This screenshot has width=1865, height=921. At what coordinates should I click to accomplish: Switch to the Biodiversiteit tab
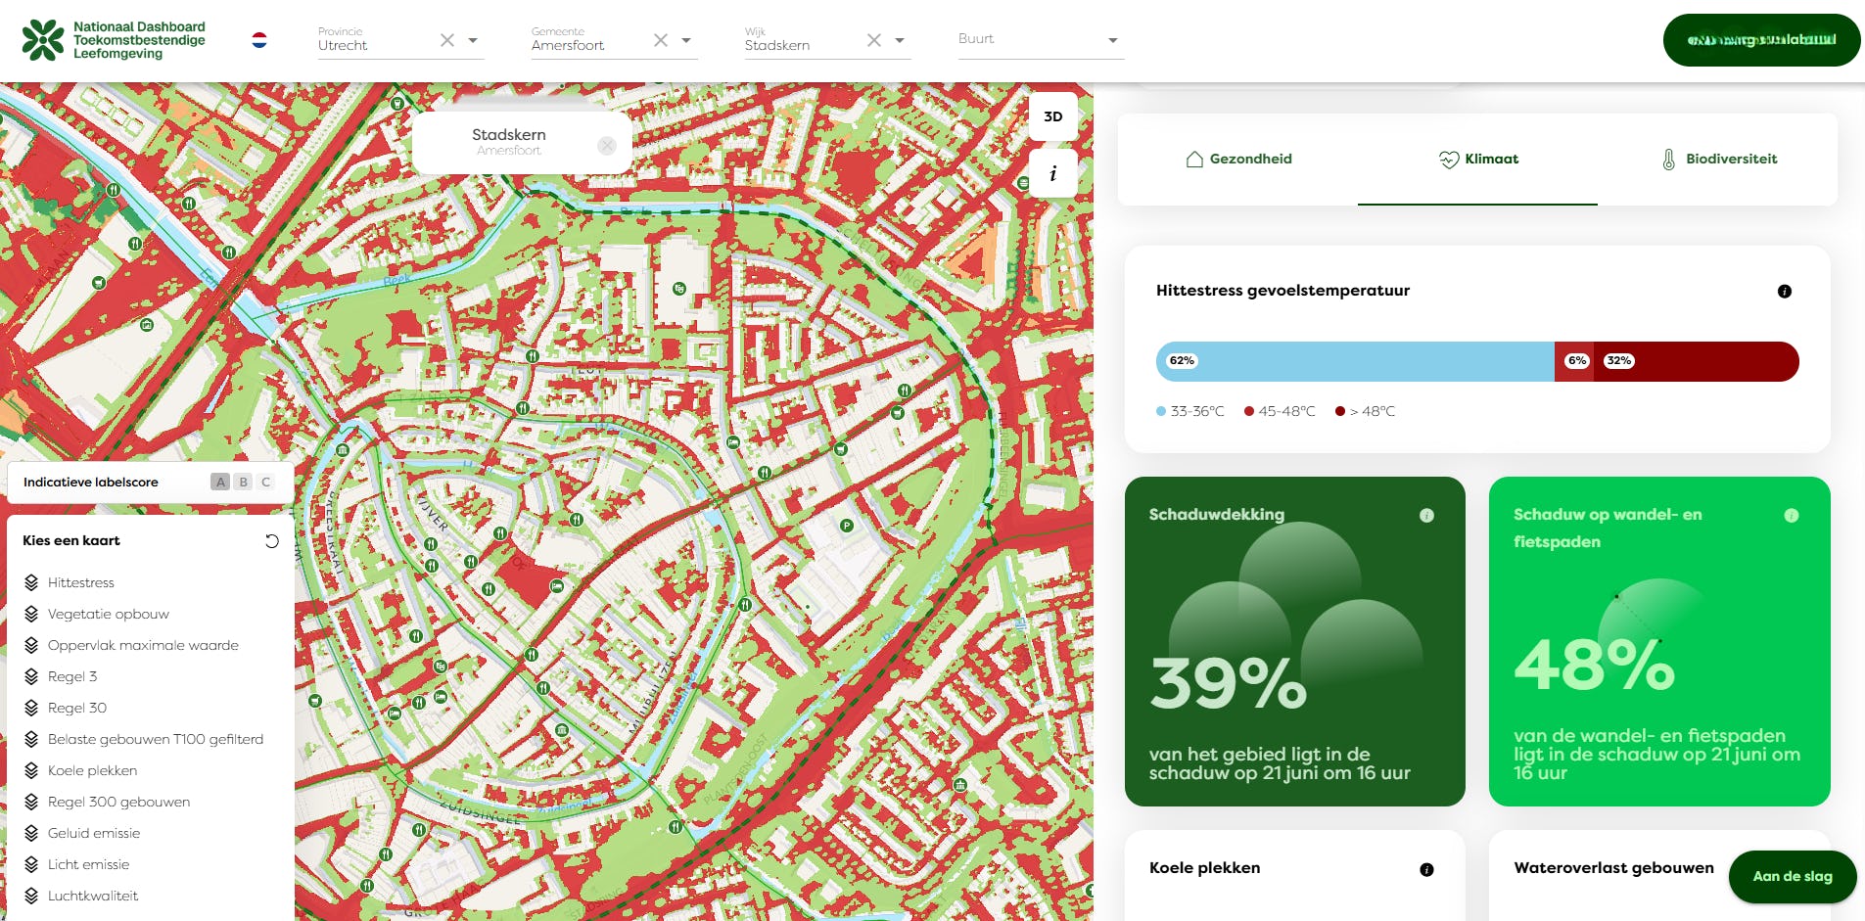1719,159
